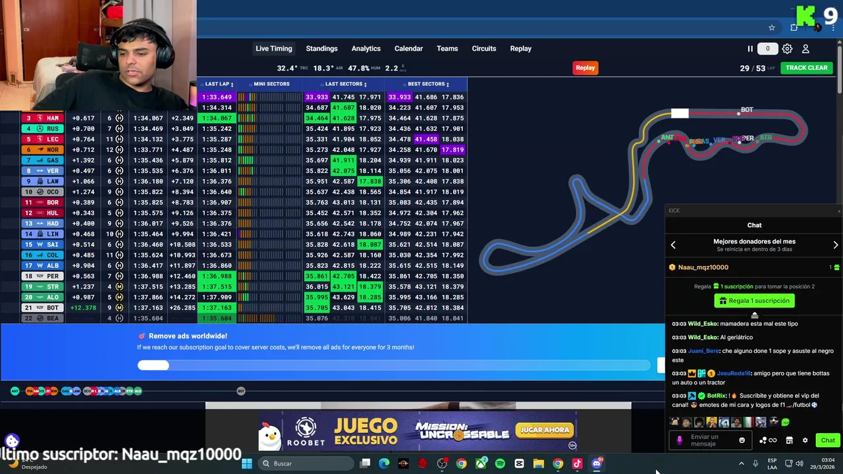
Task: Click hard tyre icon in NOR row
Action: (x=119, y=149)
